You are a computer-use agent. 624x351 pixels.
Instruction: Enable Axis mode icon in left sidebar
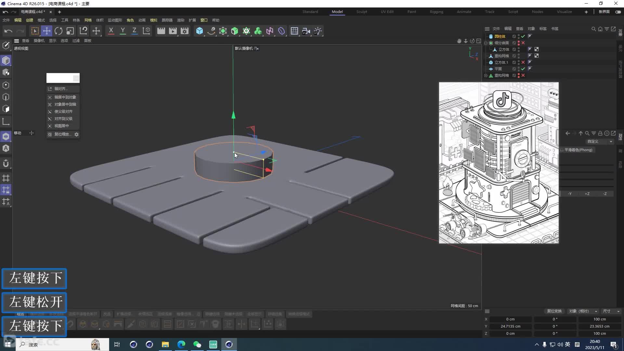6,122
